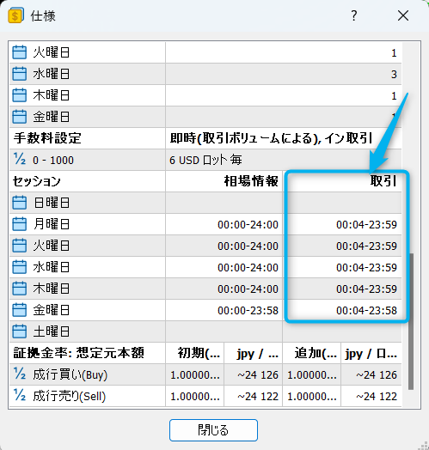Select the swap value 3 for 水曜日
This screenshot has height=450, width=429.
(394, 75)
